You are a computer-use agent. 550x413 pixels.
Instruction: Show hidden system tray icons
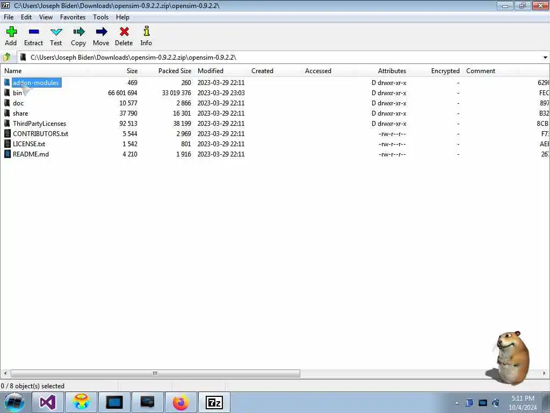(457, 403)
